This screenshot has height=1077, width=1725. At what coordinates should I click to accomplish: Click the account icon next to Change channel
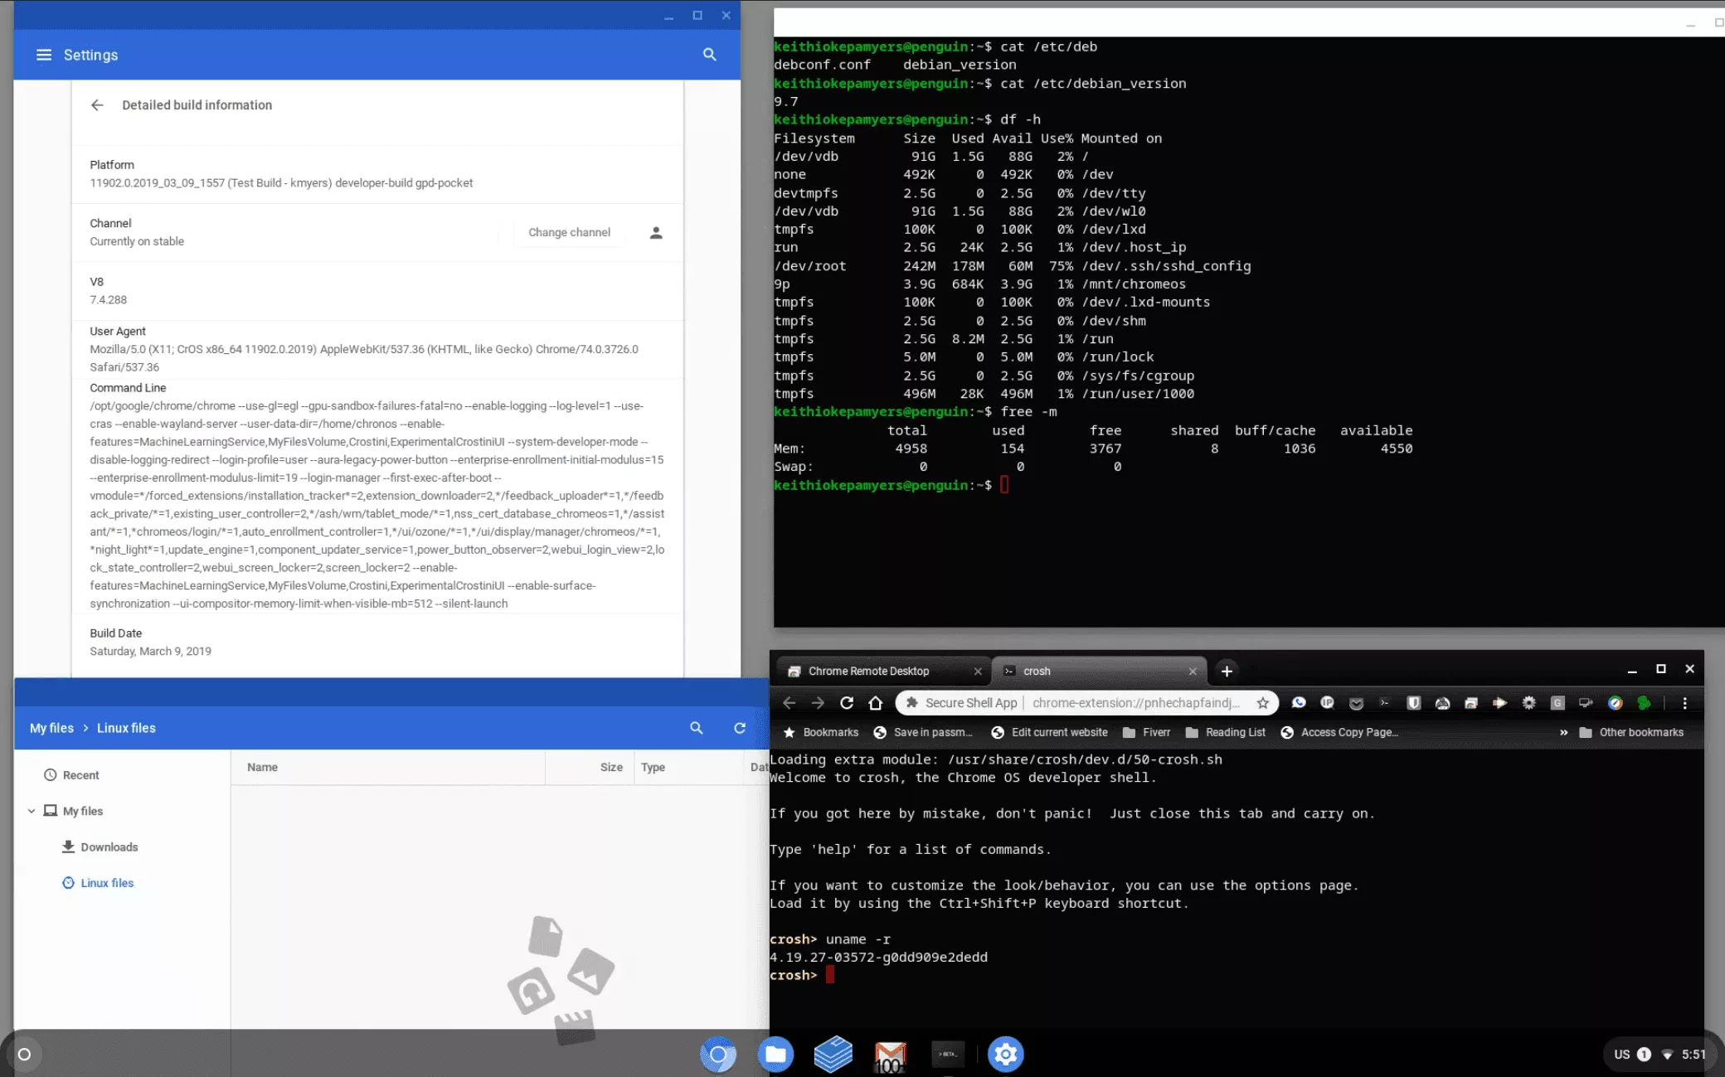[x=656, y=233]
